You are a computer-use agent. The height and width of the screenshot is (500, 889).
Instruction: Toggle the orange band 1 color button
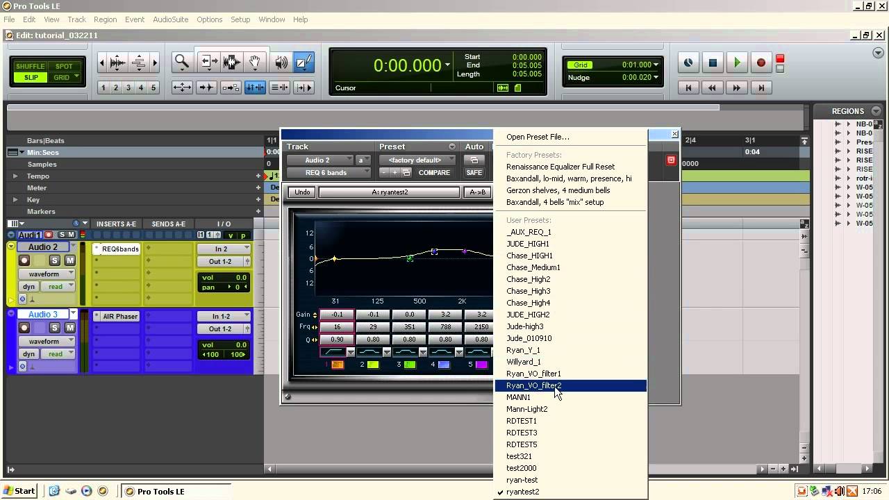(338, 365)
